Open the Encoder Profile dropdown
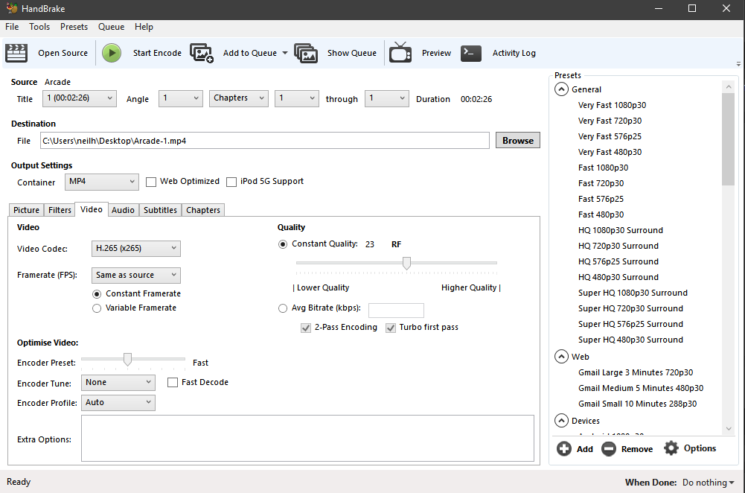745x493 pixels. 118,403
